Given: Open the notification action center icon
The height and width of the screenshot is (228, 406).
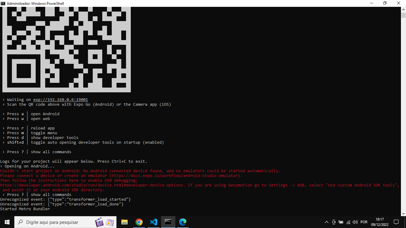Looking at the screenshot, I should coord(396,222).
